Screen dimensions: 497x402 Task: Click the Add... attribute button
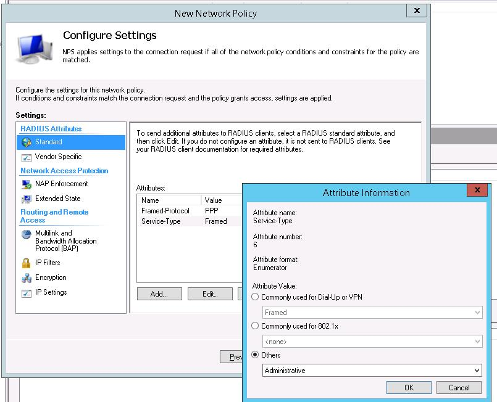159,294
